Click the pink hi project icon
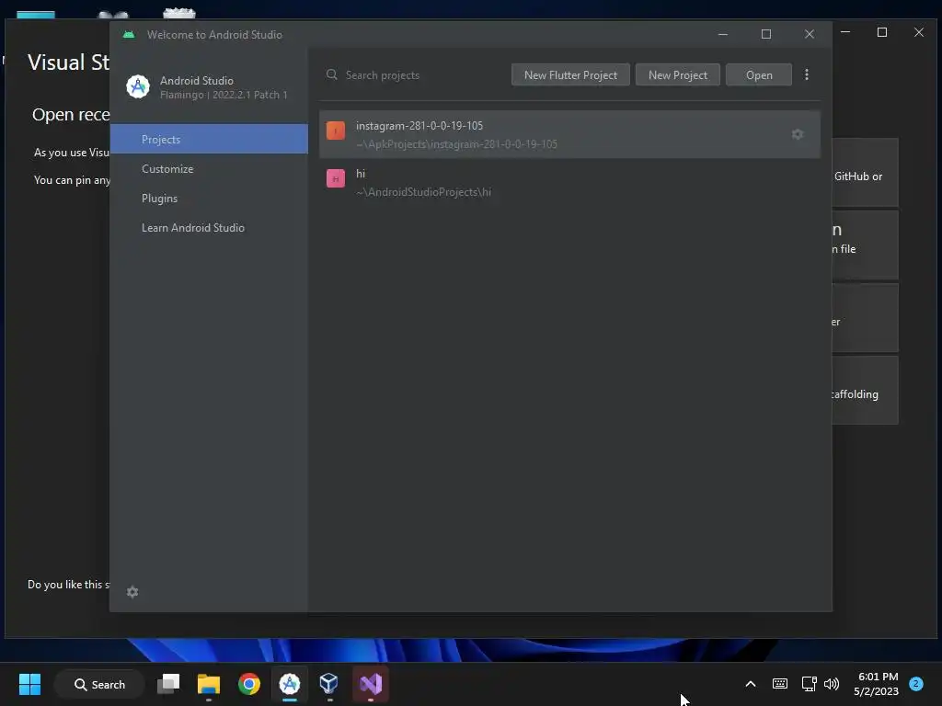The image size is (942, 706). 335,178
